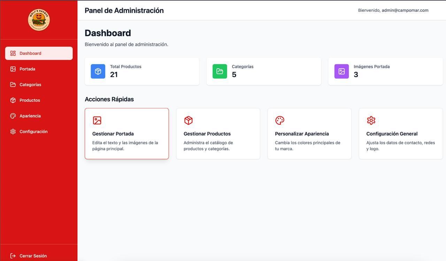Click the Cerrar Sesión link
This screenshot has width=446, height=261.
[33, 256]
